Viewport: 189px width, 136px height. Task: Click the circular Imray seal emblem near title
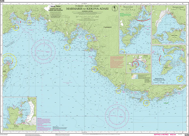click(114, 8)
